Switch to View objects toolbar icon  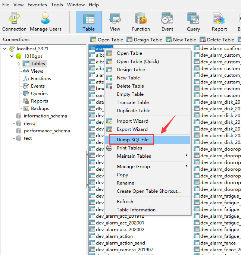(115, 22)
